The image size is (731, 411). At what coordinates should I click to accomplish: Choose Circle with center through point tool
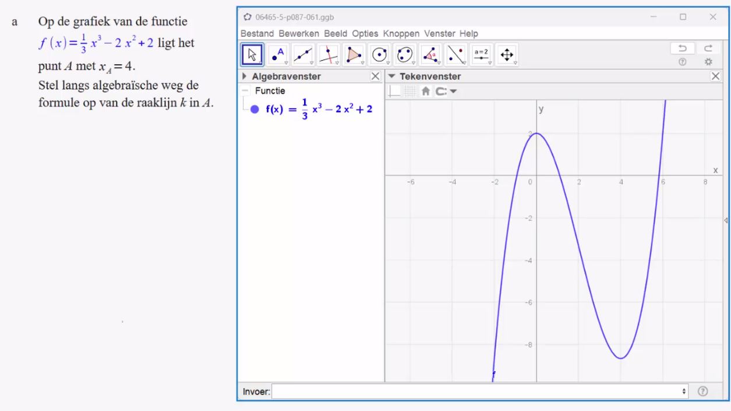379,55
